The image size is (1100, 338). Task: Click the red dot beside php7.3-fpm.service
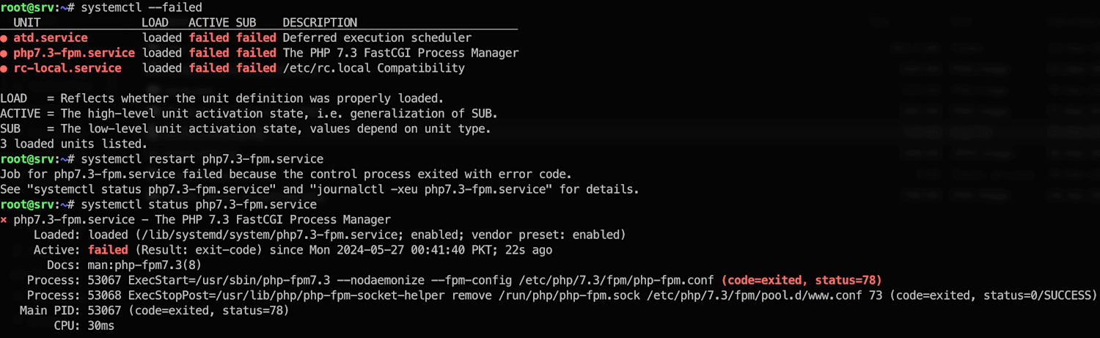click(x=4, y=54)
